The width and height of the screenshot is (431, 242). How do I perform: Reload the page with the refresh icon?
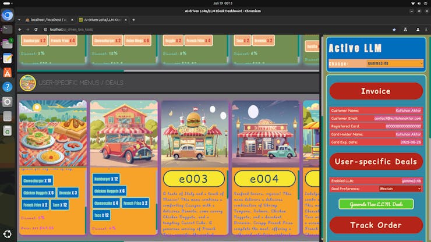pyautogui.click(x=38, y=29)
